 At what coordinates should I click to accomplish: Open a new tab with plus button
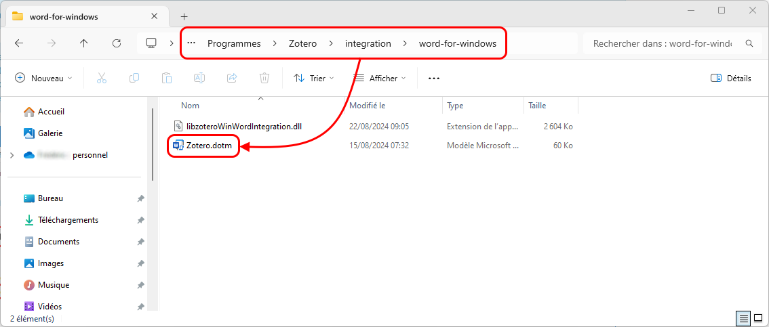(x=184, y=16)
